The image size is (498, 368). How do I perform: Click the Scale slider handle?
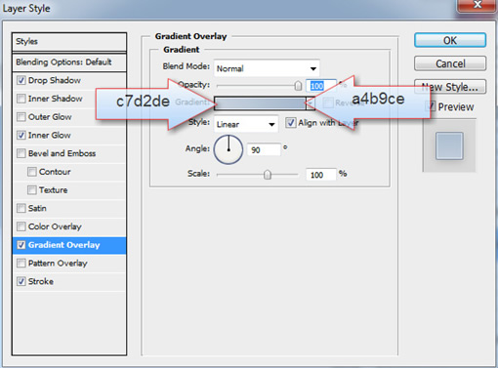(268, 175)
